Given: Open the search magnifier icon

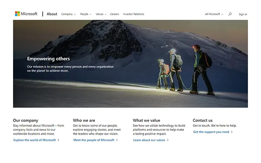Looking at the screenshot, I should pos(230,14).
